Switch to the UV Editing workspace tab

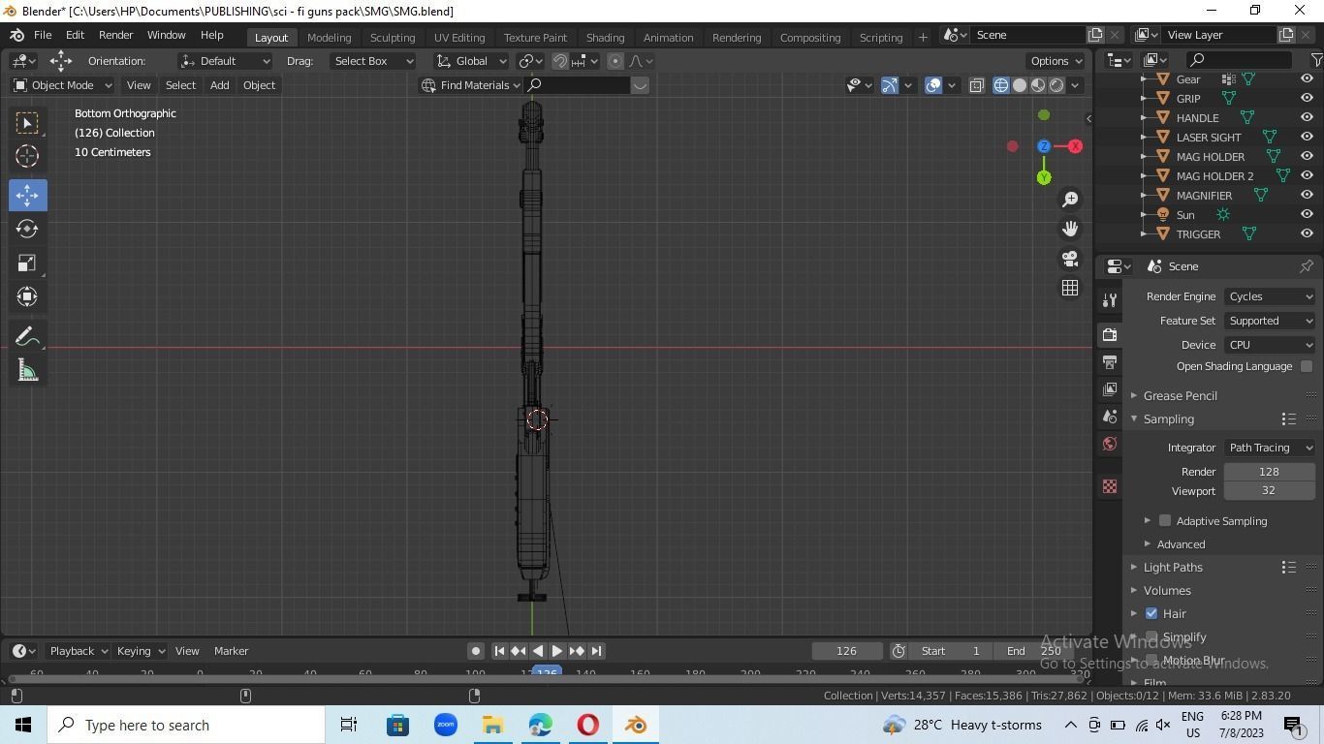pos(459,37)
